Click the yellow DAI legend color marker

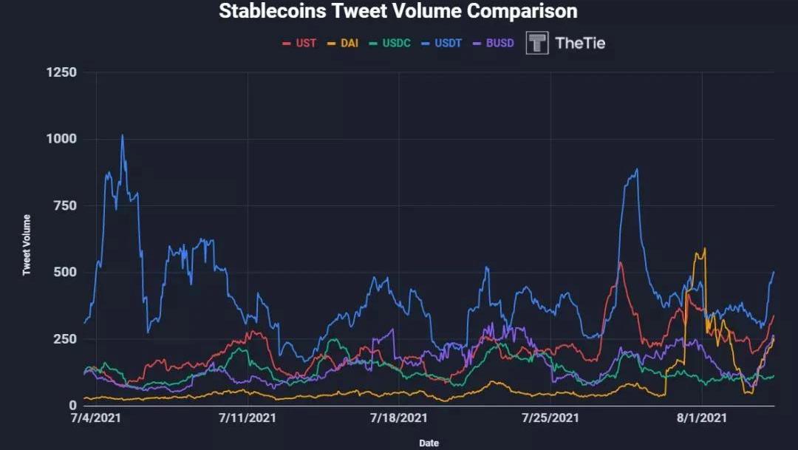[x=331, y=44]
